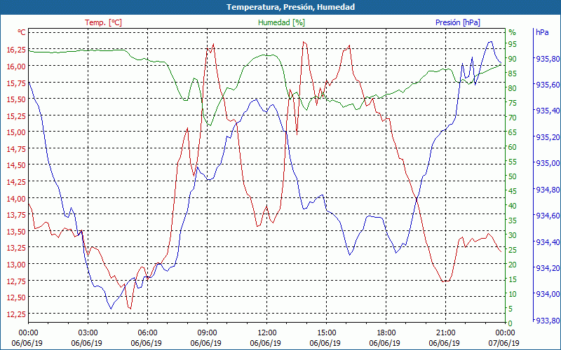
Task: Click green humidity axis value 50
Action: [x=513, y=176]
